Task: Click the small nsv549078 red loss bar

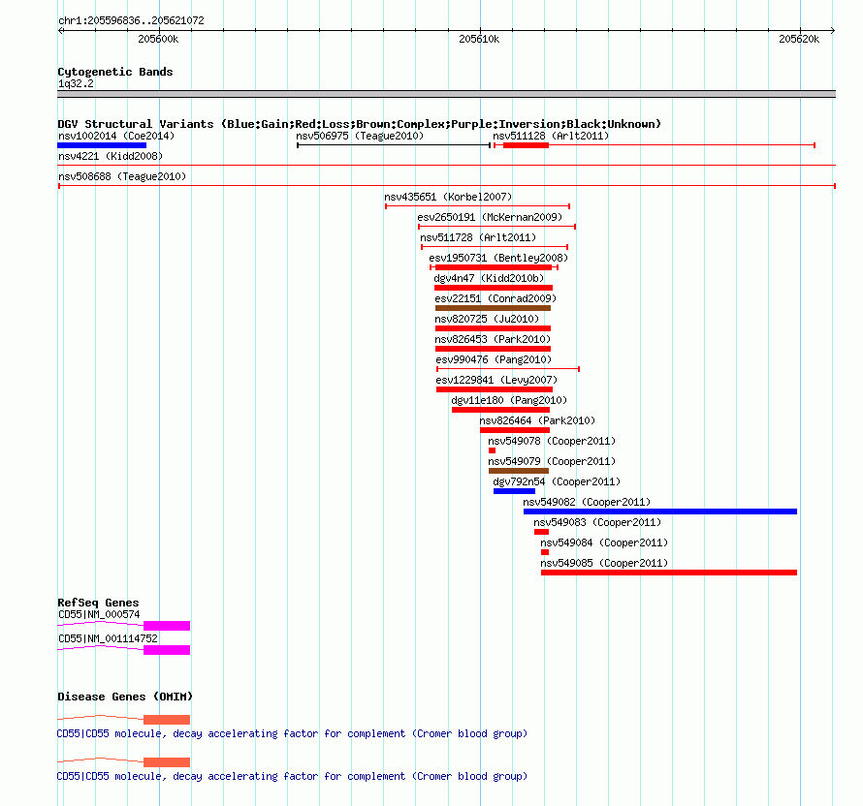Action: pos(492,450)
